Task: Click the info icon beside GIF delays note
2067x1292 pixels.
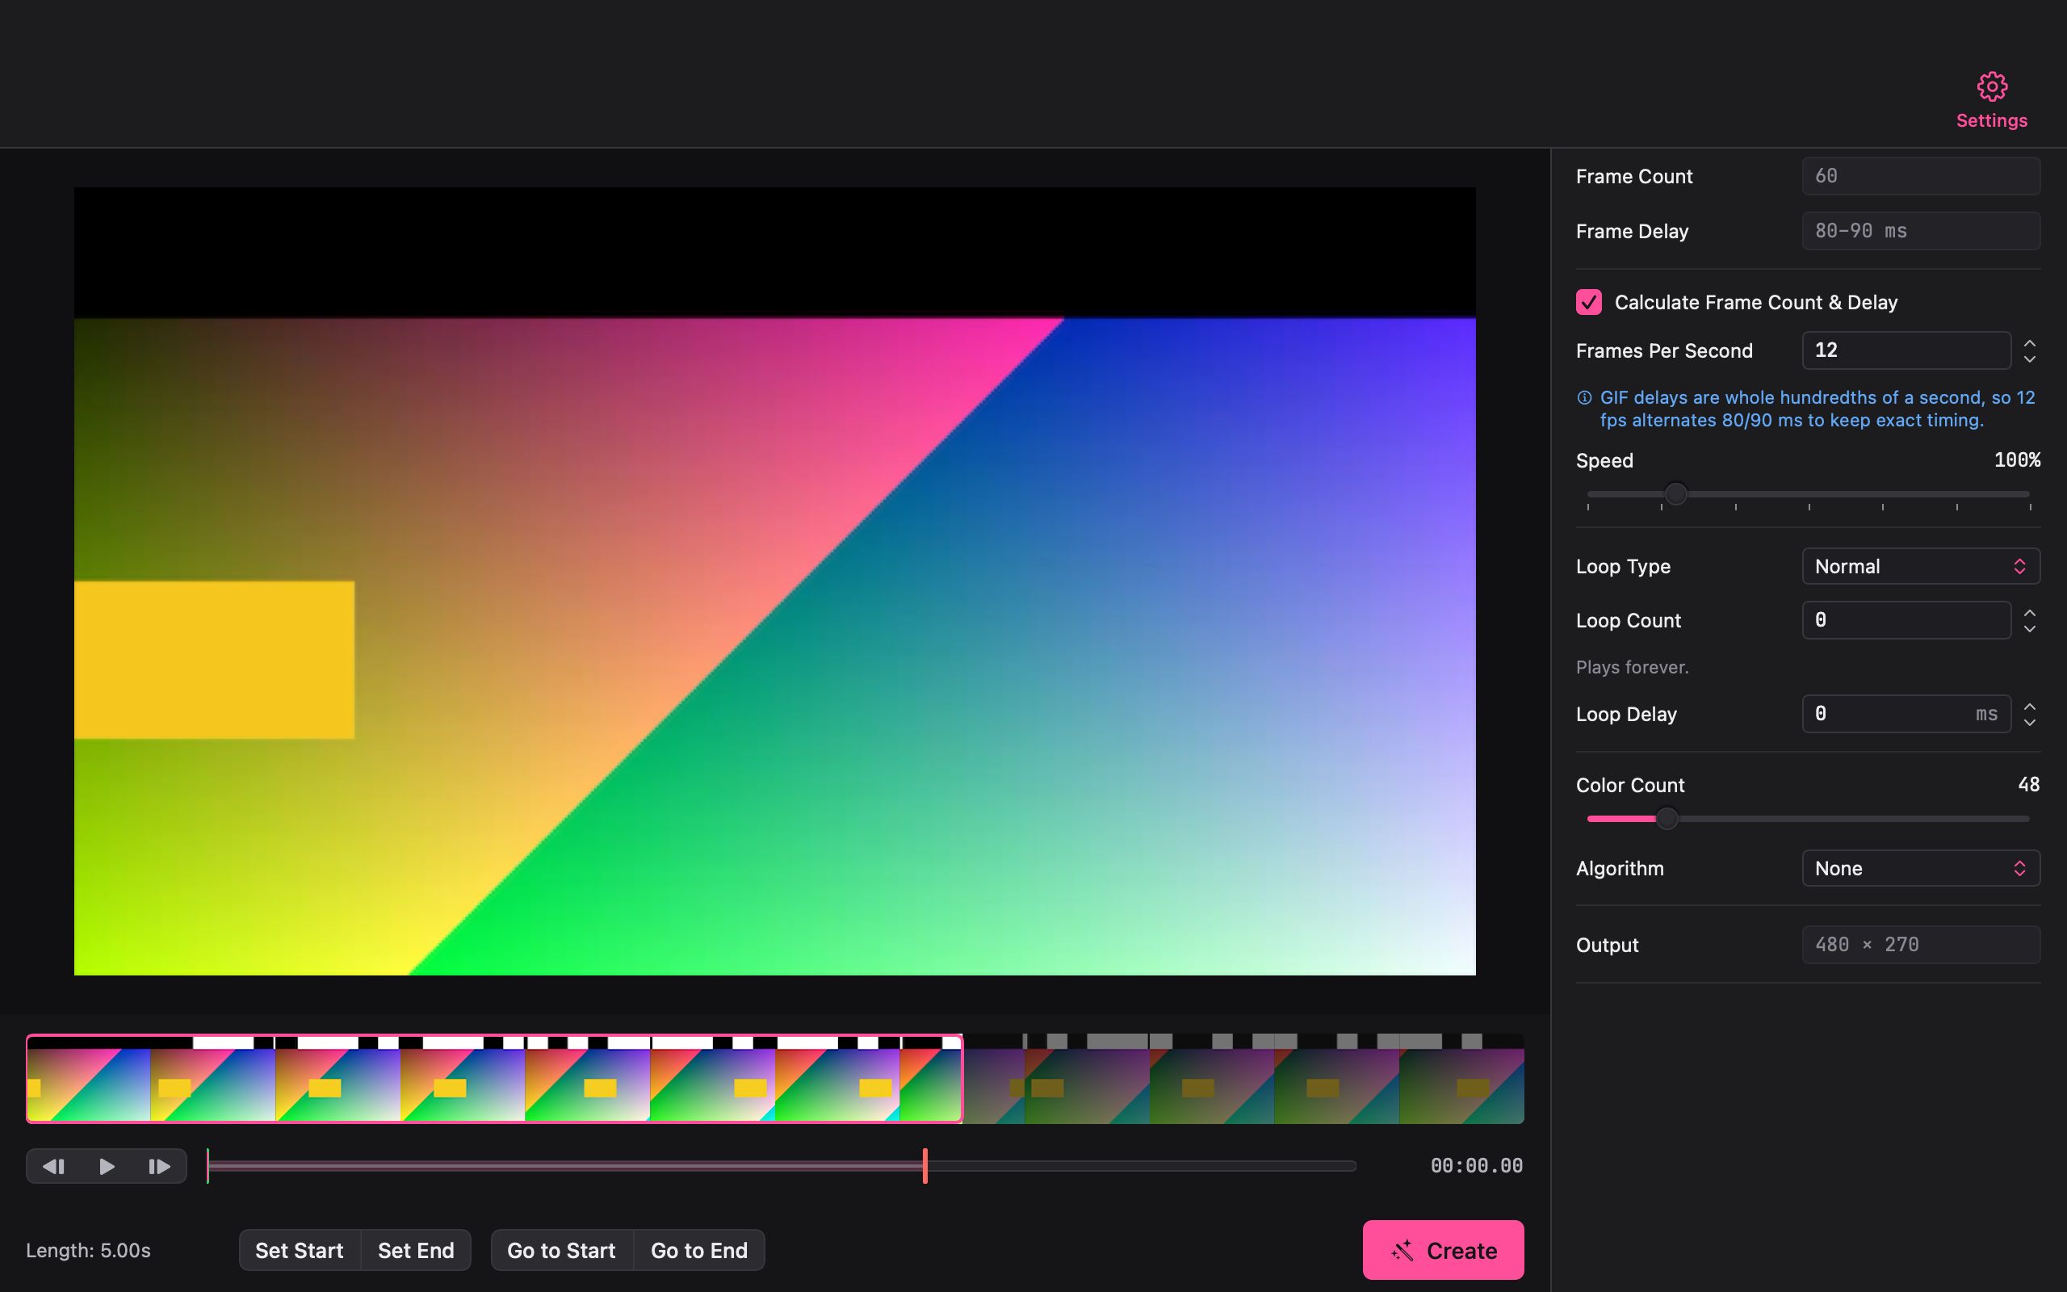Action: click(1584, 397)
